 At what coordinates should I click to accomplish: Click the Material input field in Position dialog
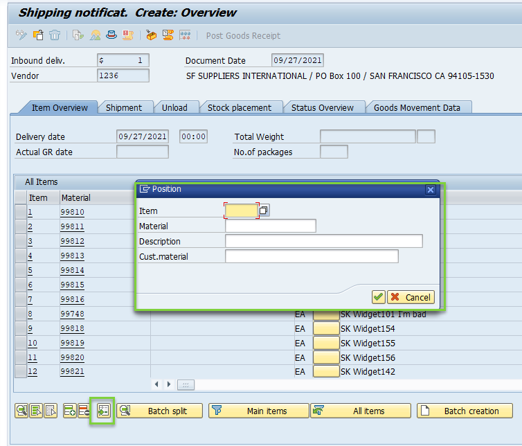[270, 226]
